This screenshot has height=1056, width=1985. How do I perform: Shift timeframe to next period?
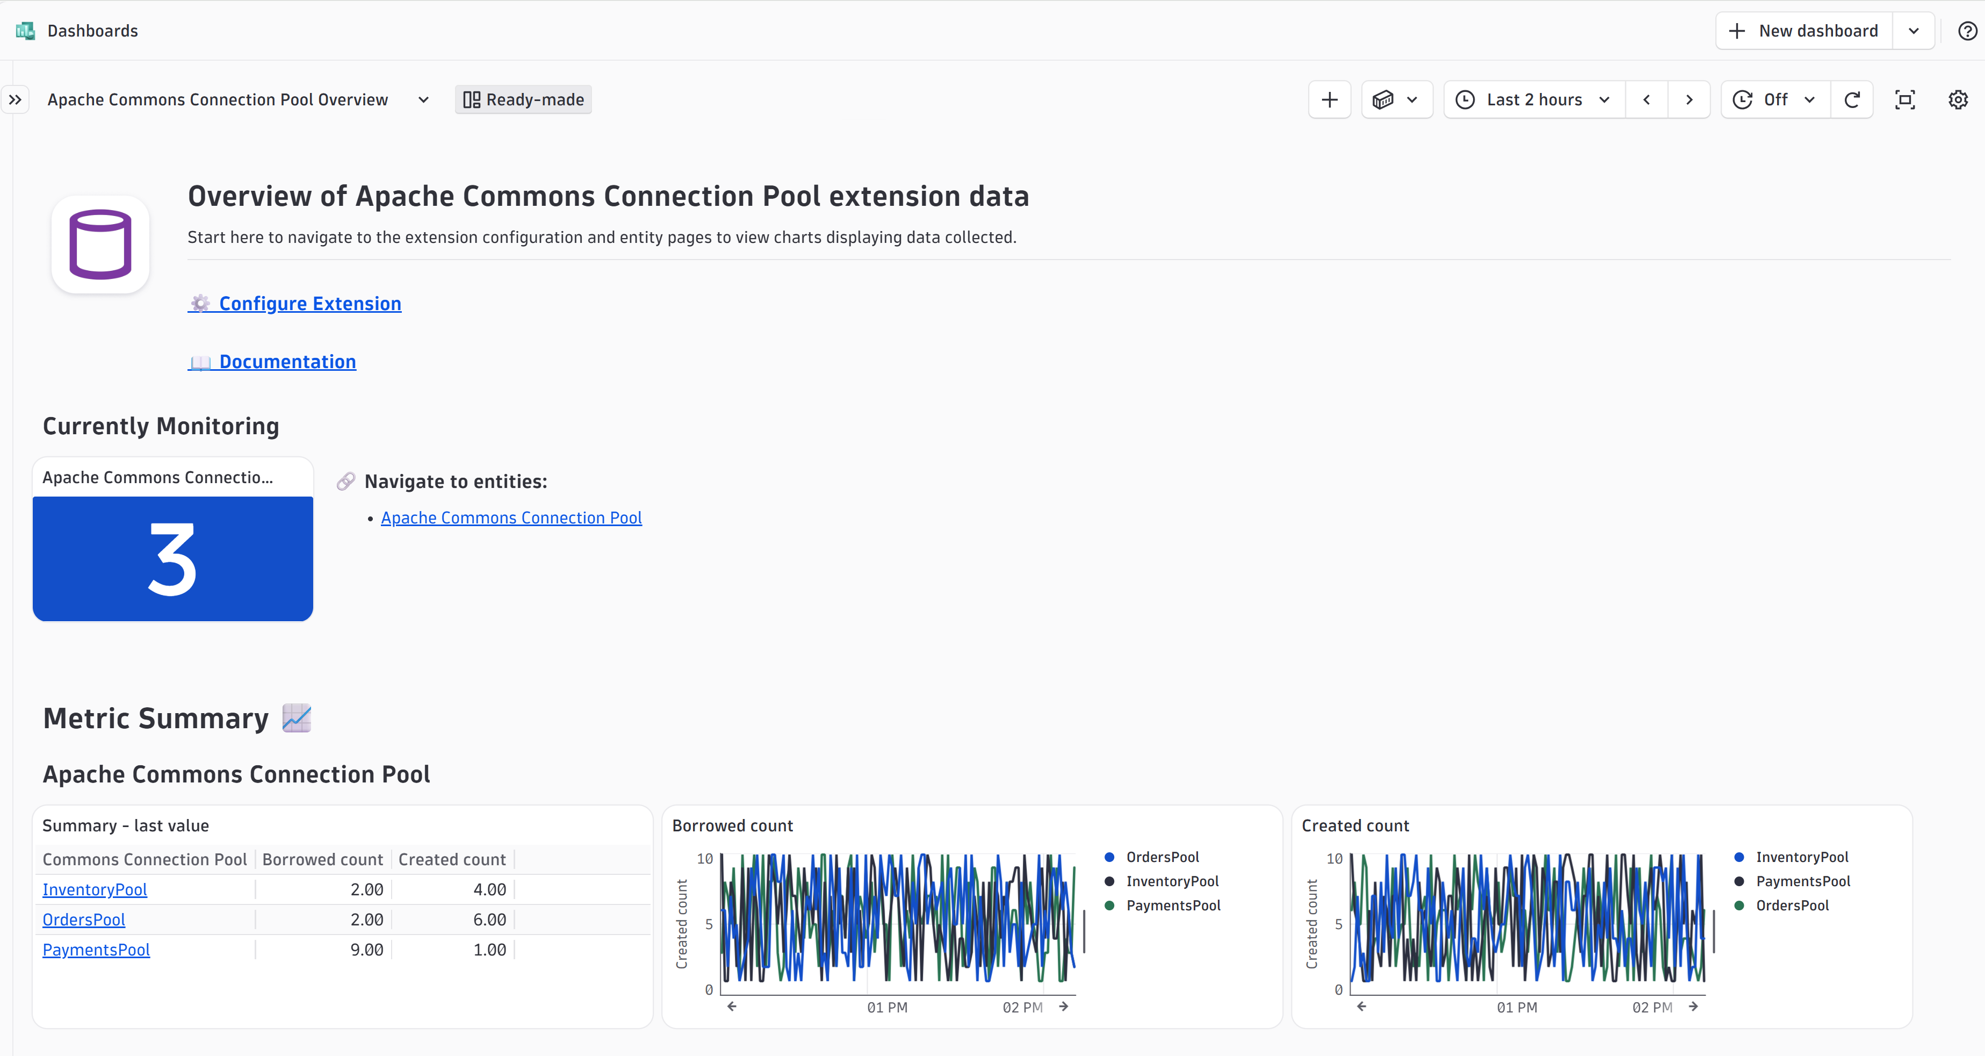click(x=1689, y=99)
